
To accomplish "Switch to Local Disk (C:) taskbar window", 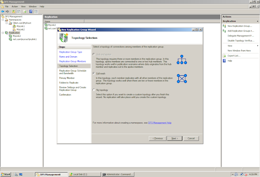I will pyautogui.click(x=85, y=174).
